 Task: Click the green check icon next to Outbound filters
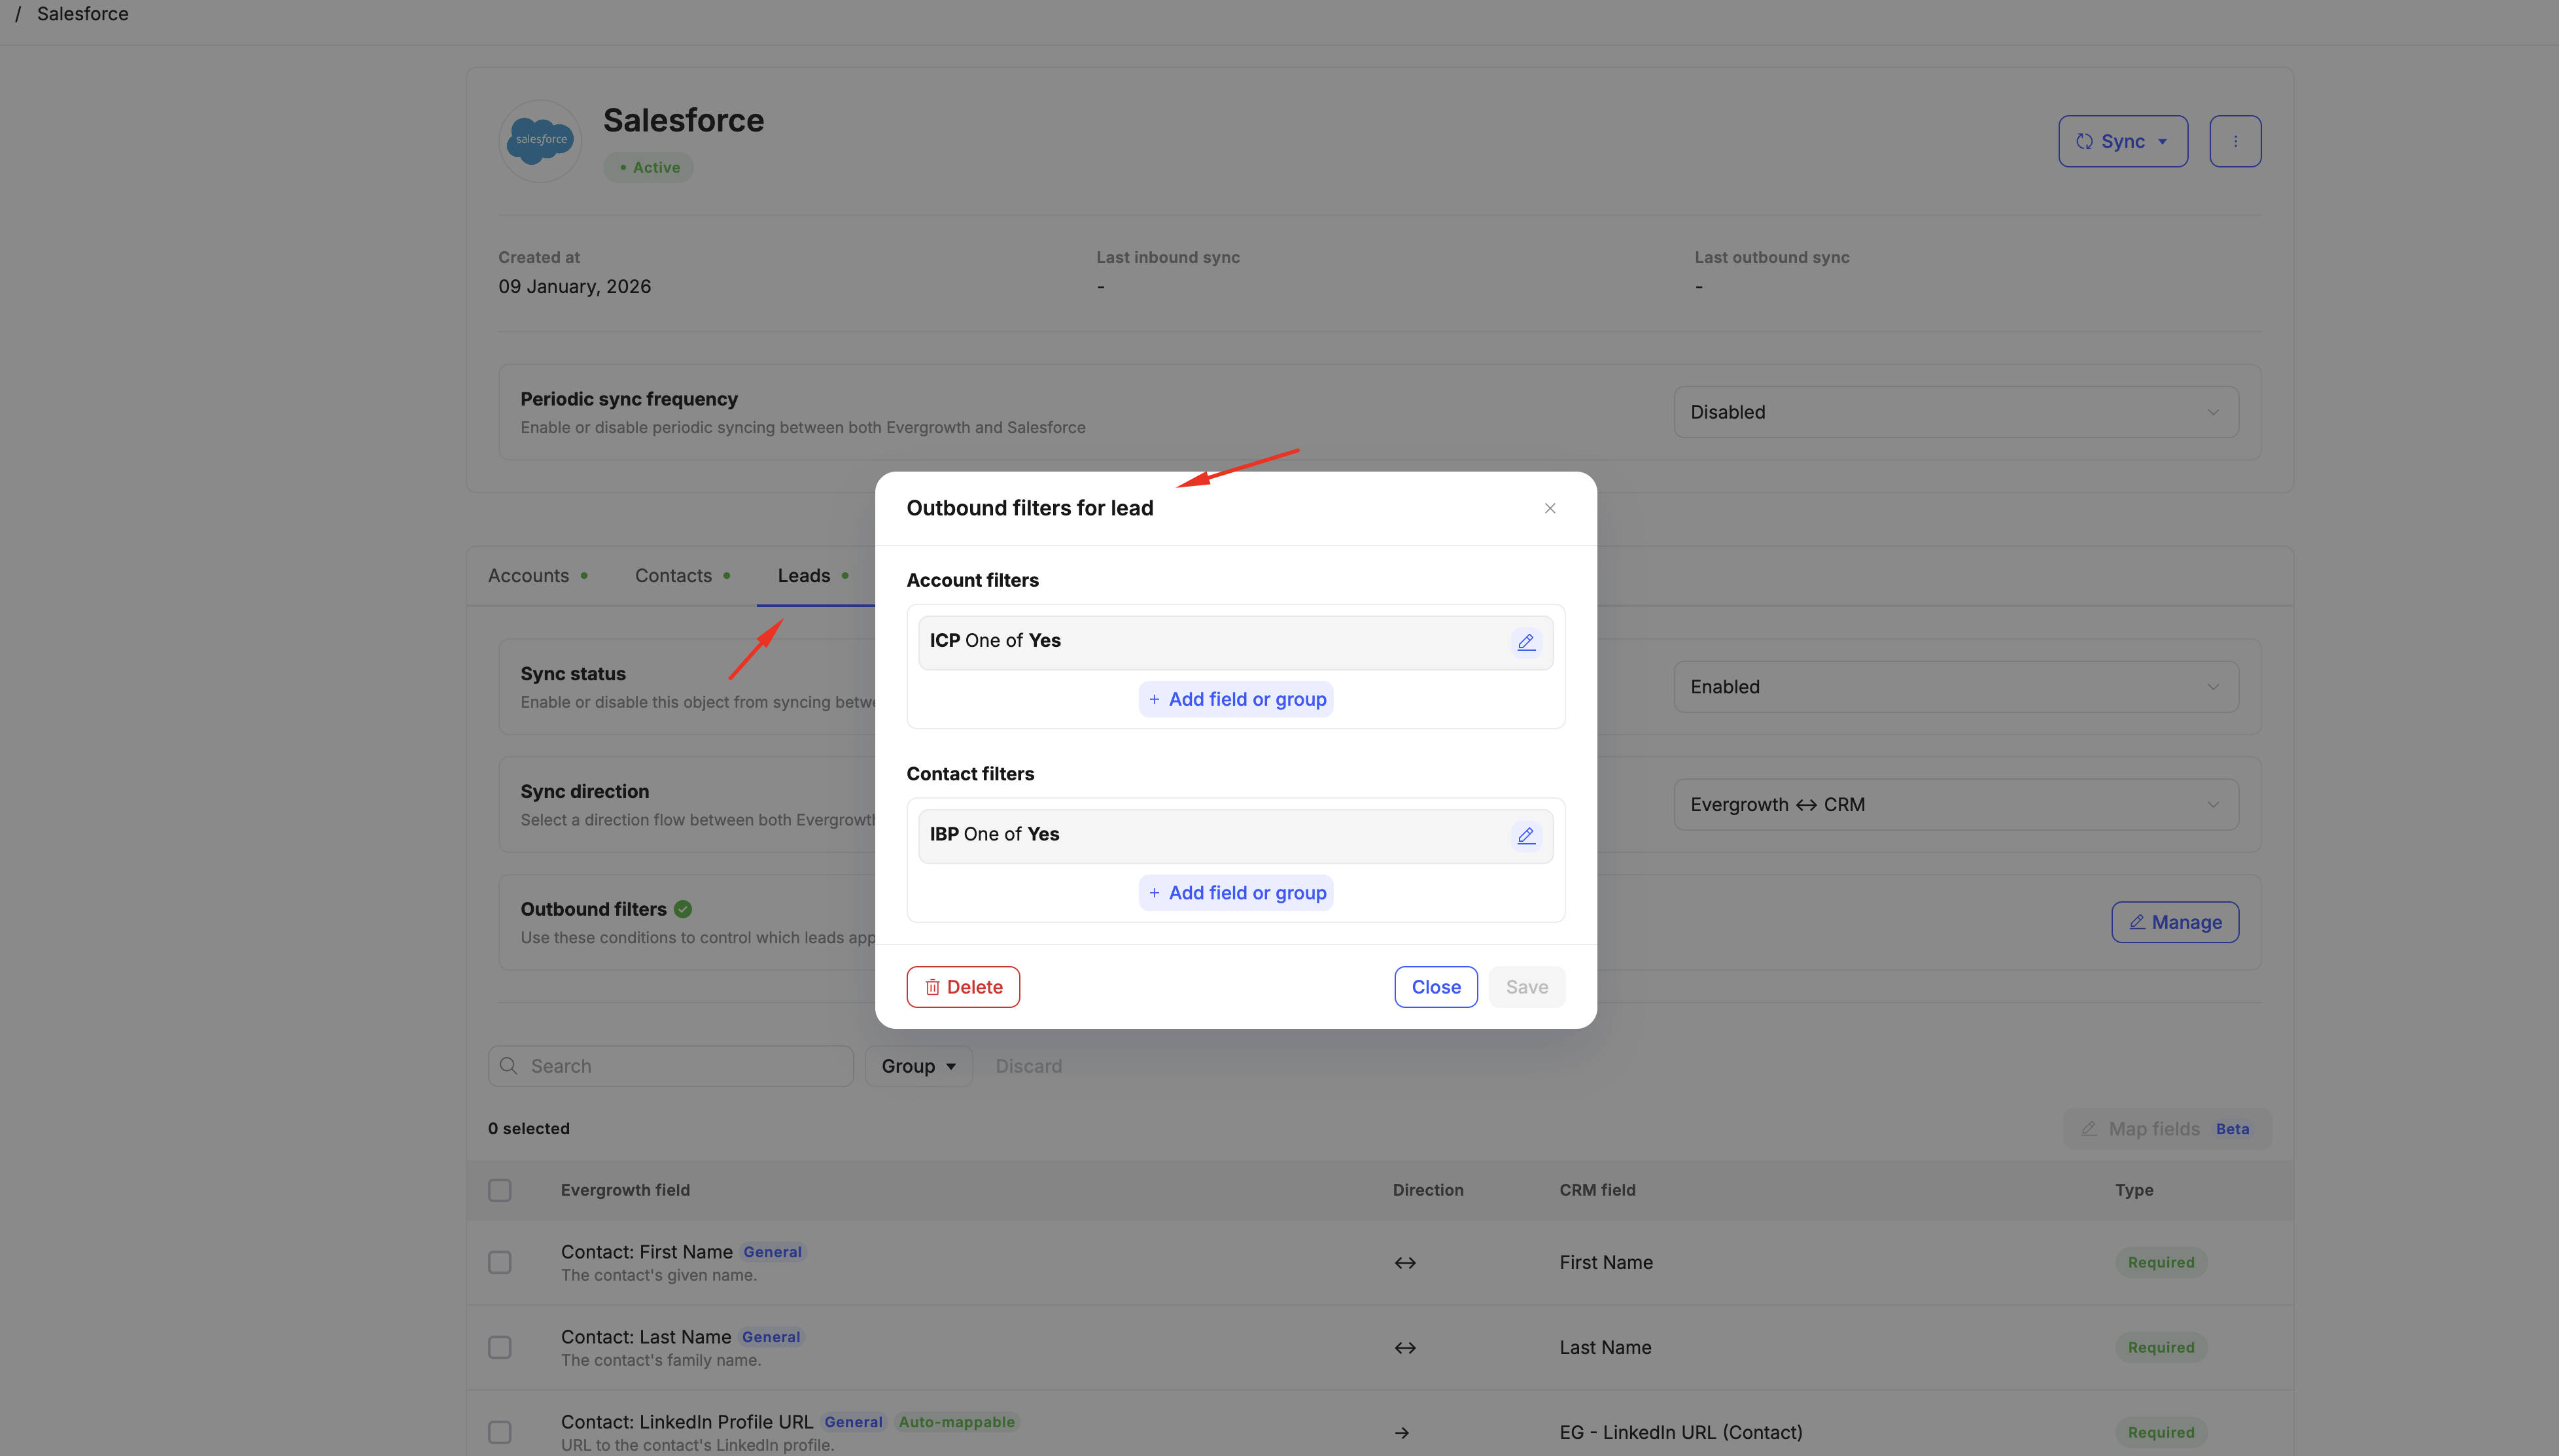[x=683, y=908]
